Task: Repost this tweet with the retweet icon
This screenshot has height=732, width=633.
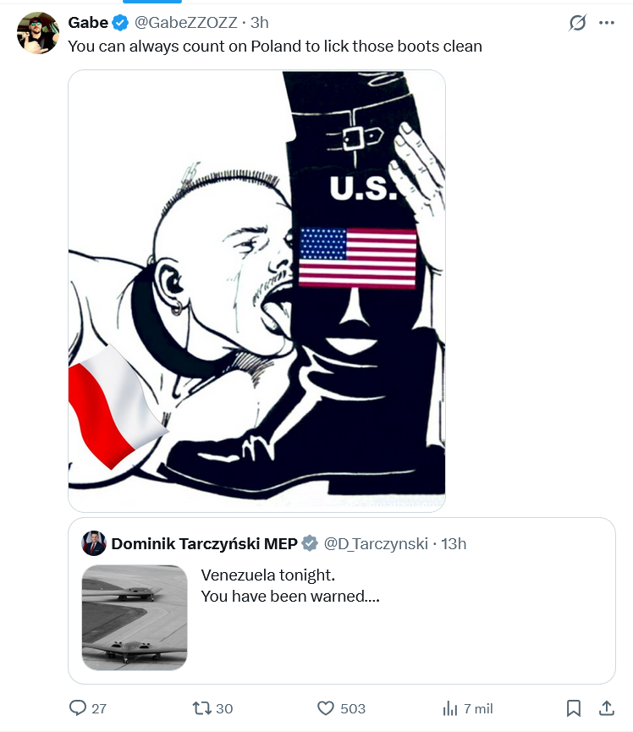Action: (202, 708)
